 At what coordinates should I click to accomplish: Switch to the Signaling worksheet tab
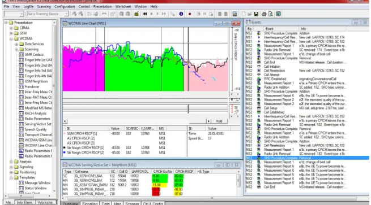89,203
